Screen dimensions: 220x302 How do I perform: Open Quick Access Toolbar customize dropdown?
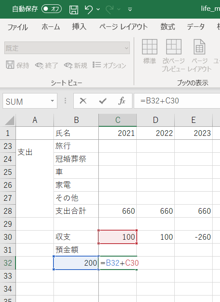(130, 9)
